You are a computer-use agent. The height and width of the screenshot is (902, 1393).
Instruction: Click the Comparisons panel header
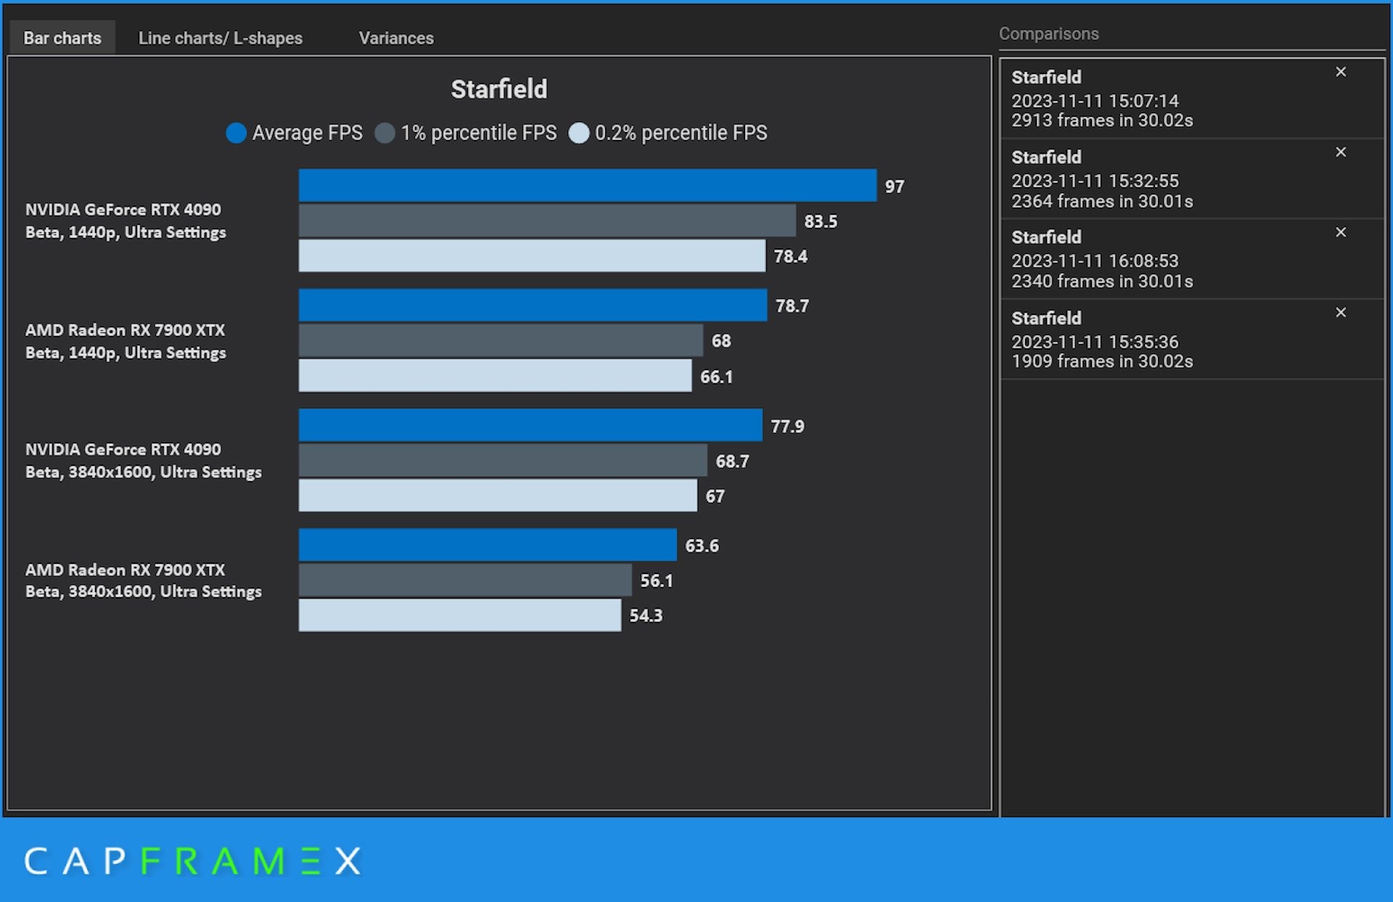click(1048, 34)
